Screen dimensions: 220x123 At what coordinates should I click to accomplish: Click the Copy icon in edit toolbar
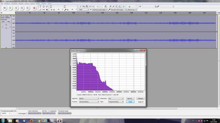[x=84, y=6]
